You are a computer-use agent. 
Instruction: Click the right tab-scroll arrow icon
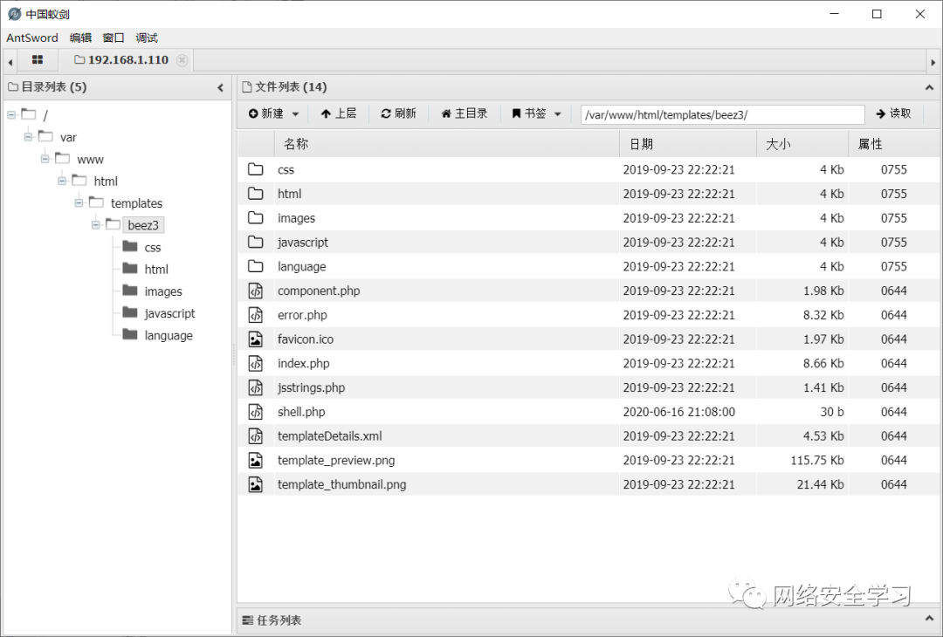coord(934,61)
